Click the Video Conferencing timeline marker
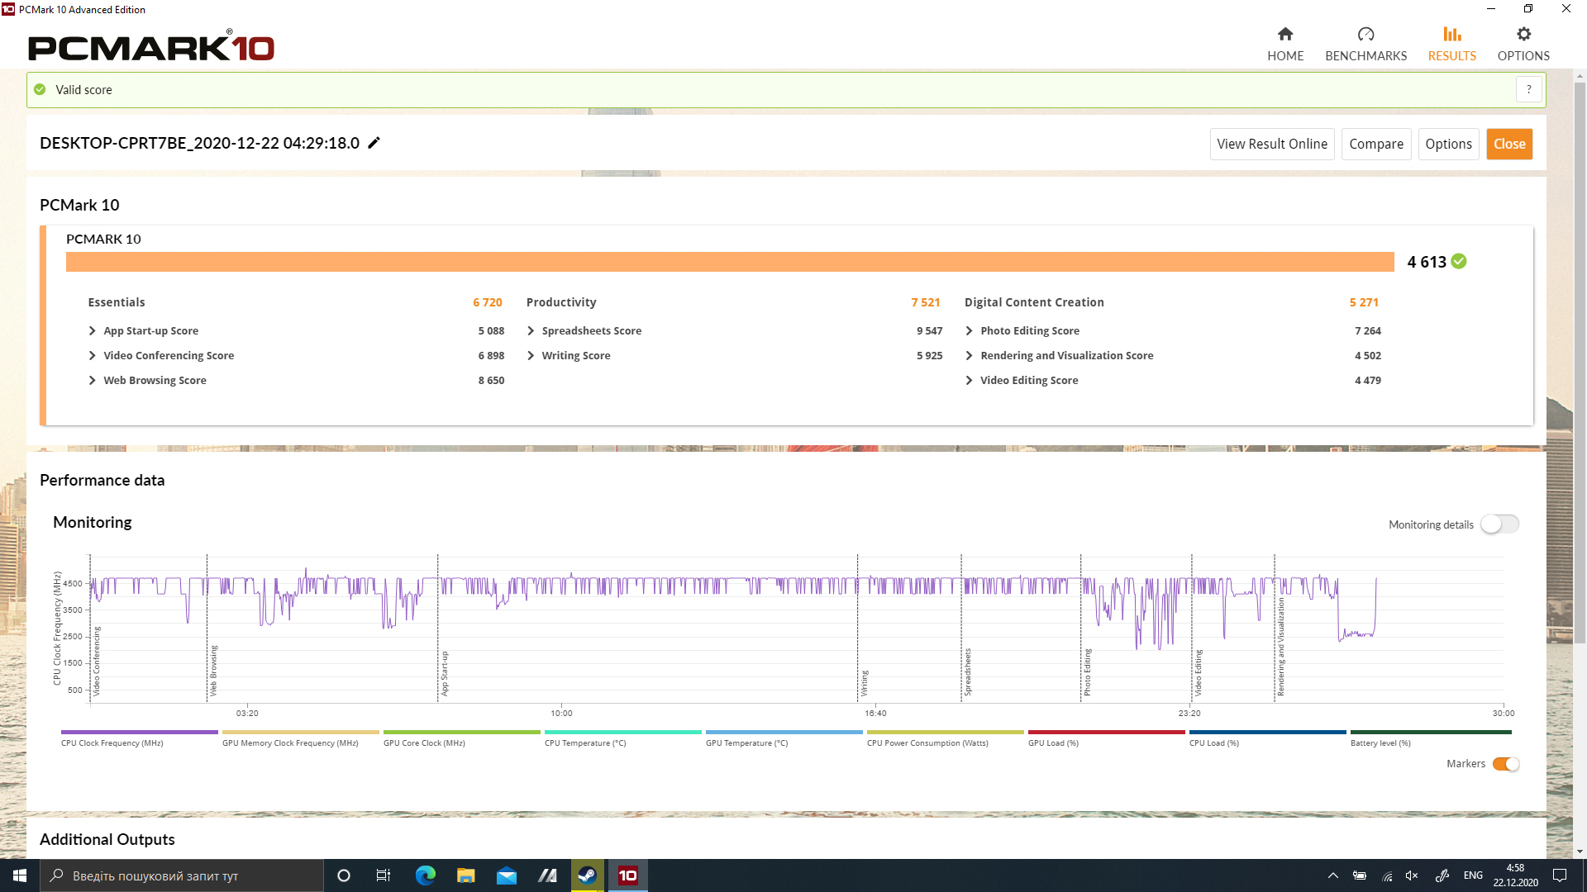1587x892 pixels. click(96, 661)
